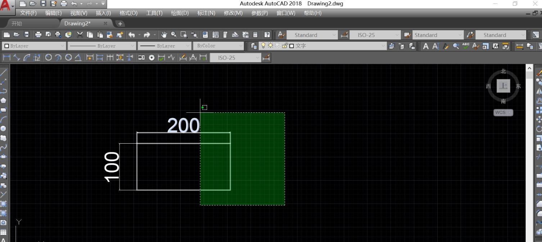Screen dimensions: 542x242
Task: Select the Pan hand tool
Action: (164, 35)
